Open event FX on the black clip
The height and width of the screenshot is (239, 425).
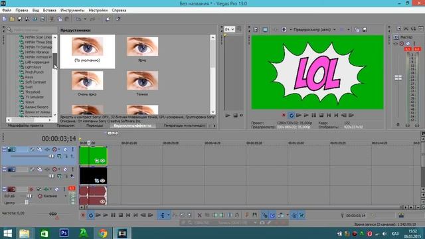[x=102, y=181]
